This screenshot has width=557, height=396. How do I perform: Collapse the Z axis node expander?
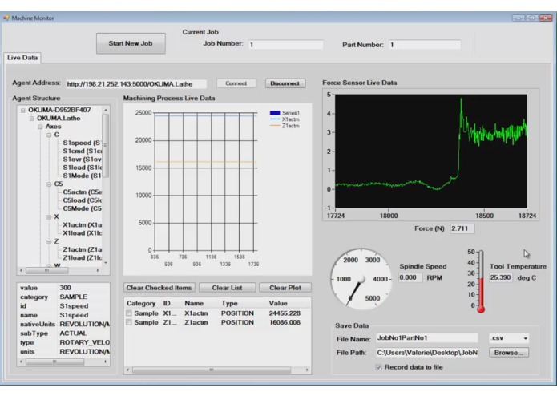49,241
